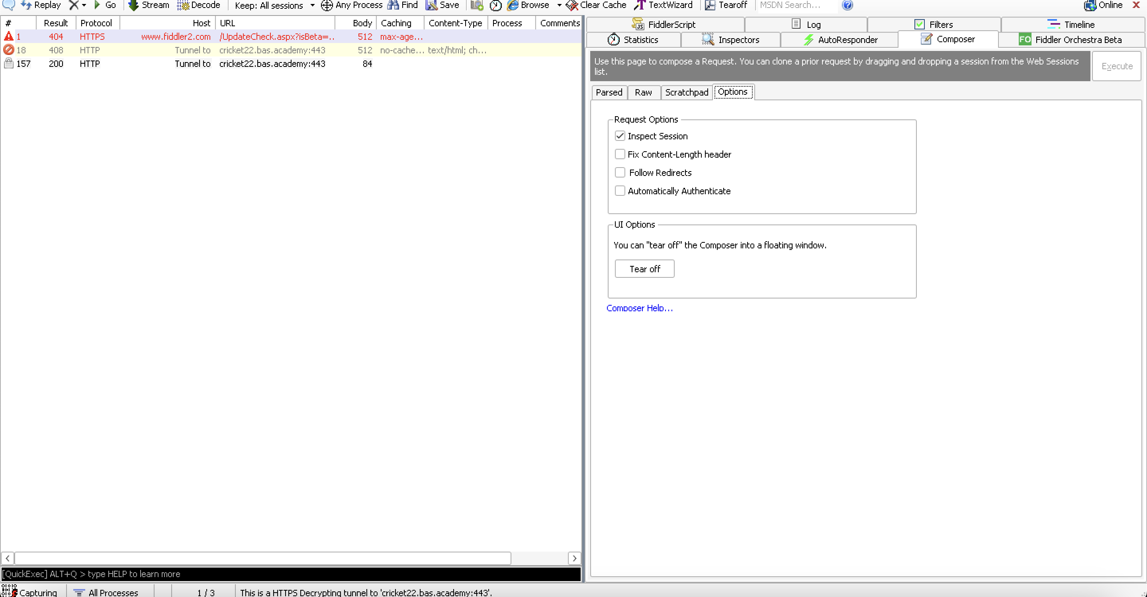This screenshot has width=1147, height=597.
Task: Open Find with binoculars icon
Action: (393, 5)
